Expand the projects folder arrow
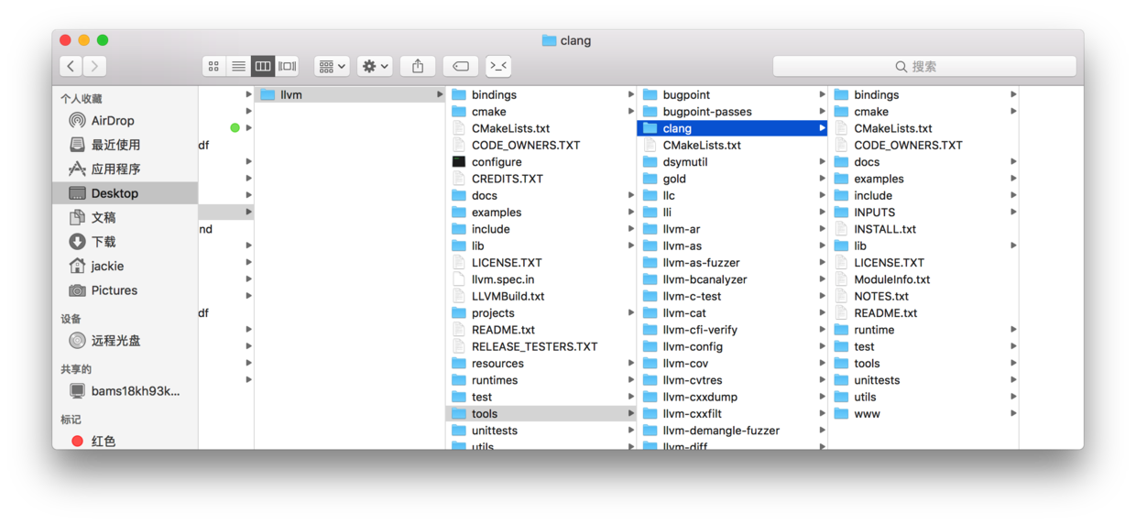This screenshot has width=1136, height=524. click(630, 313)
